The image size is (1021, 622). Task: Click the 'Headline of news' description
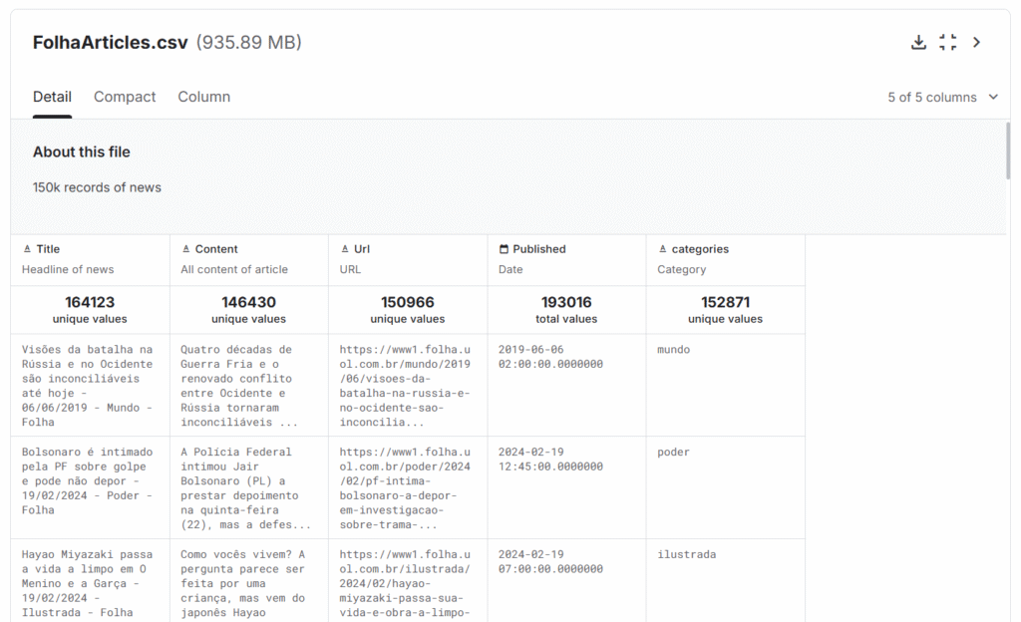pos(68,269)
